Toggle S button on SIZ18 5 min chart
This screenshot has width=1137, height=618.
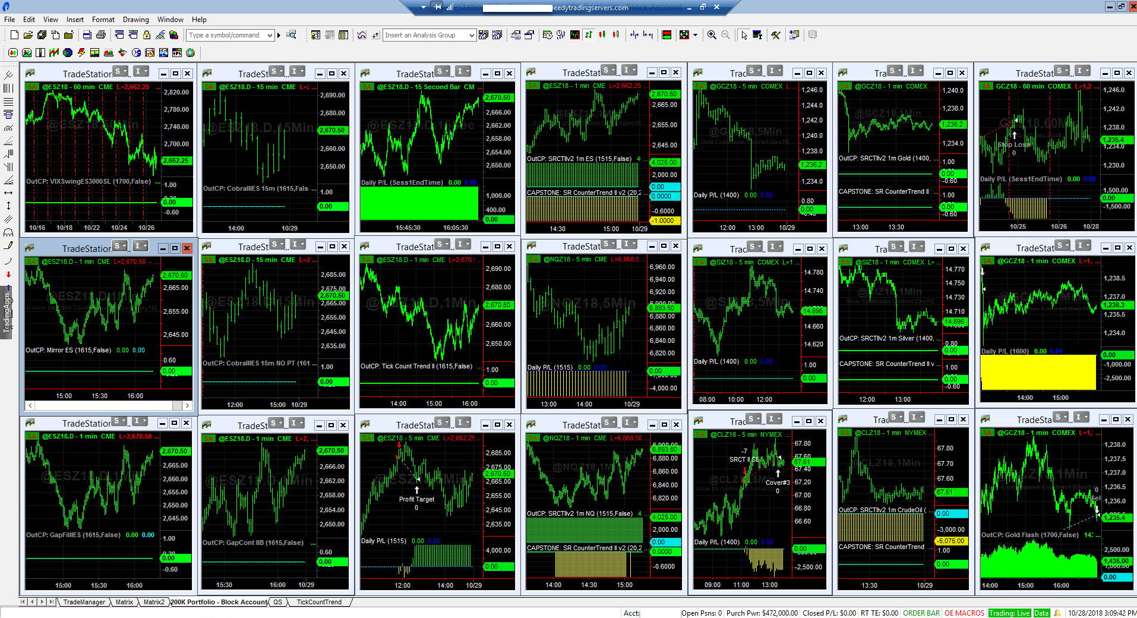tap(754, 246)
